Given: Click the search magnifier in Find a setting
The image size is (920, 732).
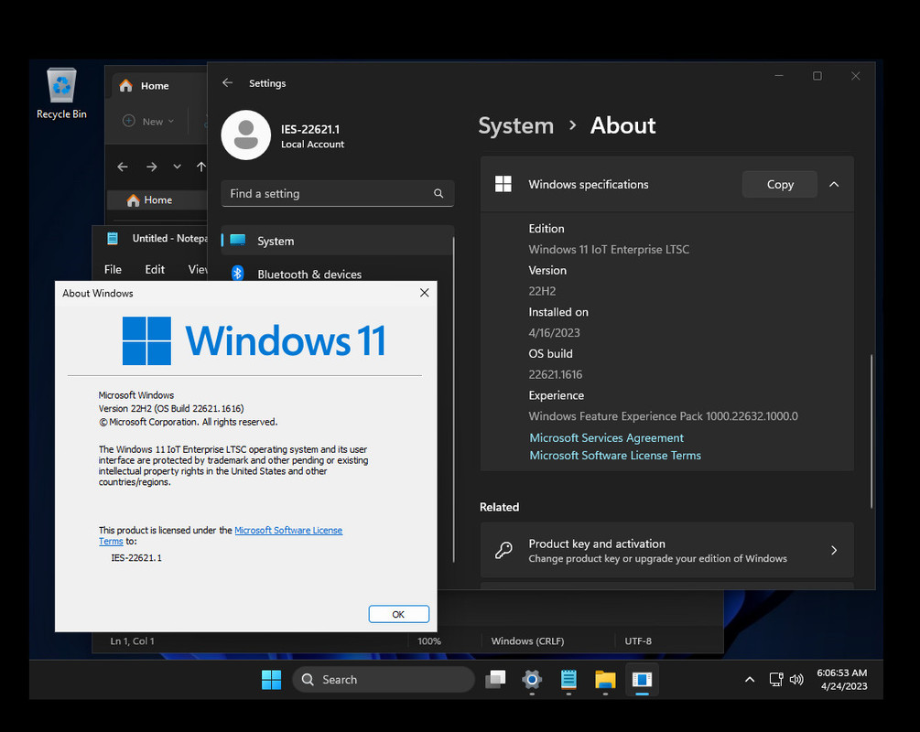Looking at the screenshot, I should (438, 194).
